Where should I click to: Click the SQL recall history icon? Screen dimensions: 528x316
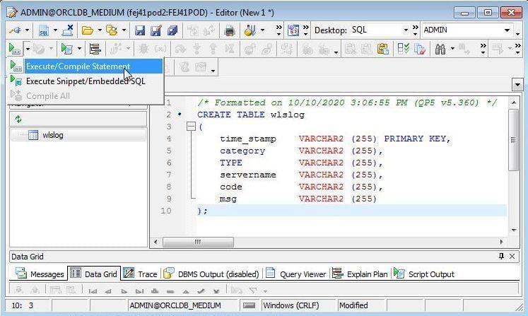point(293,30)
